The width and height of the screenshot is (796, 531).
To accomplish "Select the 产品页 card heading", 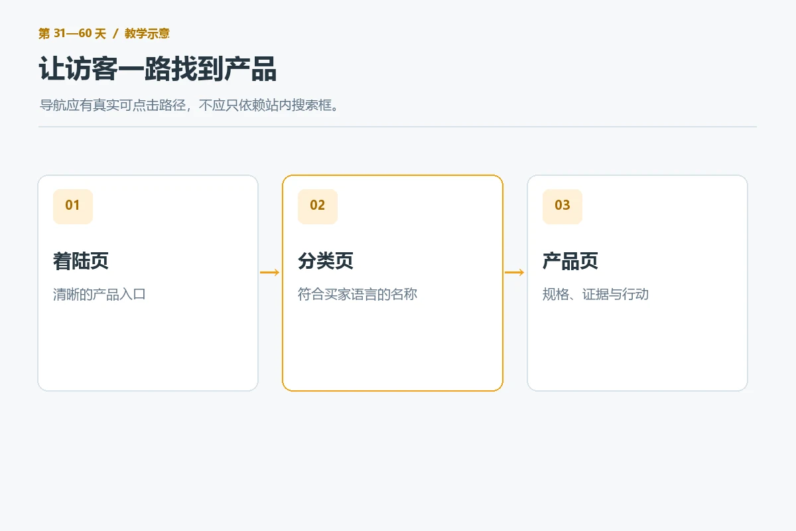I will click(570, 261).
